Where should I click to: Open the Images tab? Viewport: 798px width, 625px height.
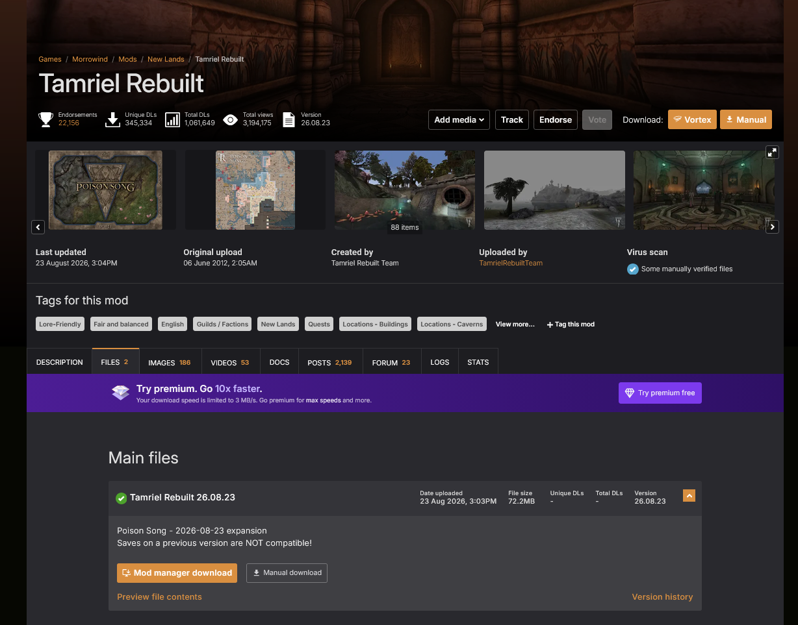170,362
